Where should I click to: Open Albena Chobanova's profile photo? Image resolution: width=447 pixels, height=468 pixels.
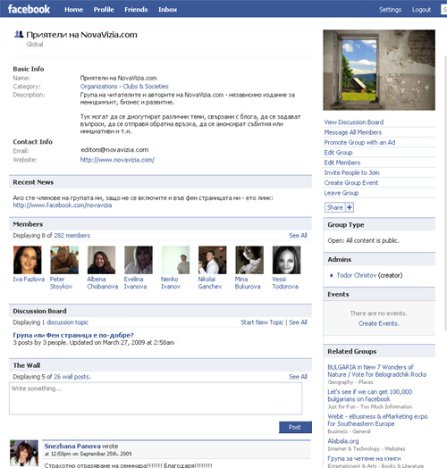tap(101, 260)
